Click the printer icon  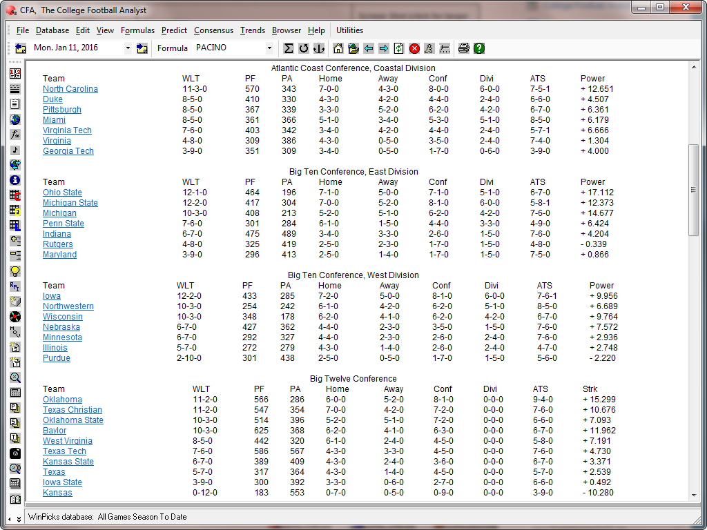click(x=463, y=48)
